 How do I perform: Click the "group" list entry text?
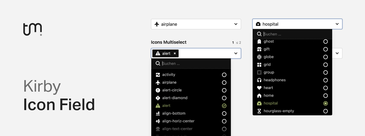coord(269,73)
